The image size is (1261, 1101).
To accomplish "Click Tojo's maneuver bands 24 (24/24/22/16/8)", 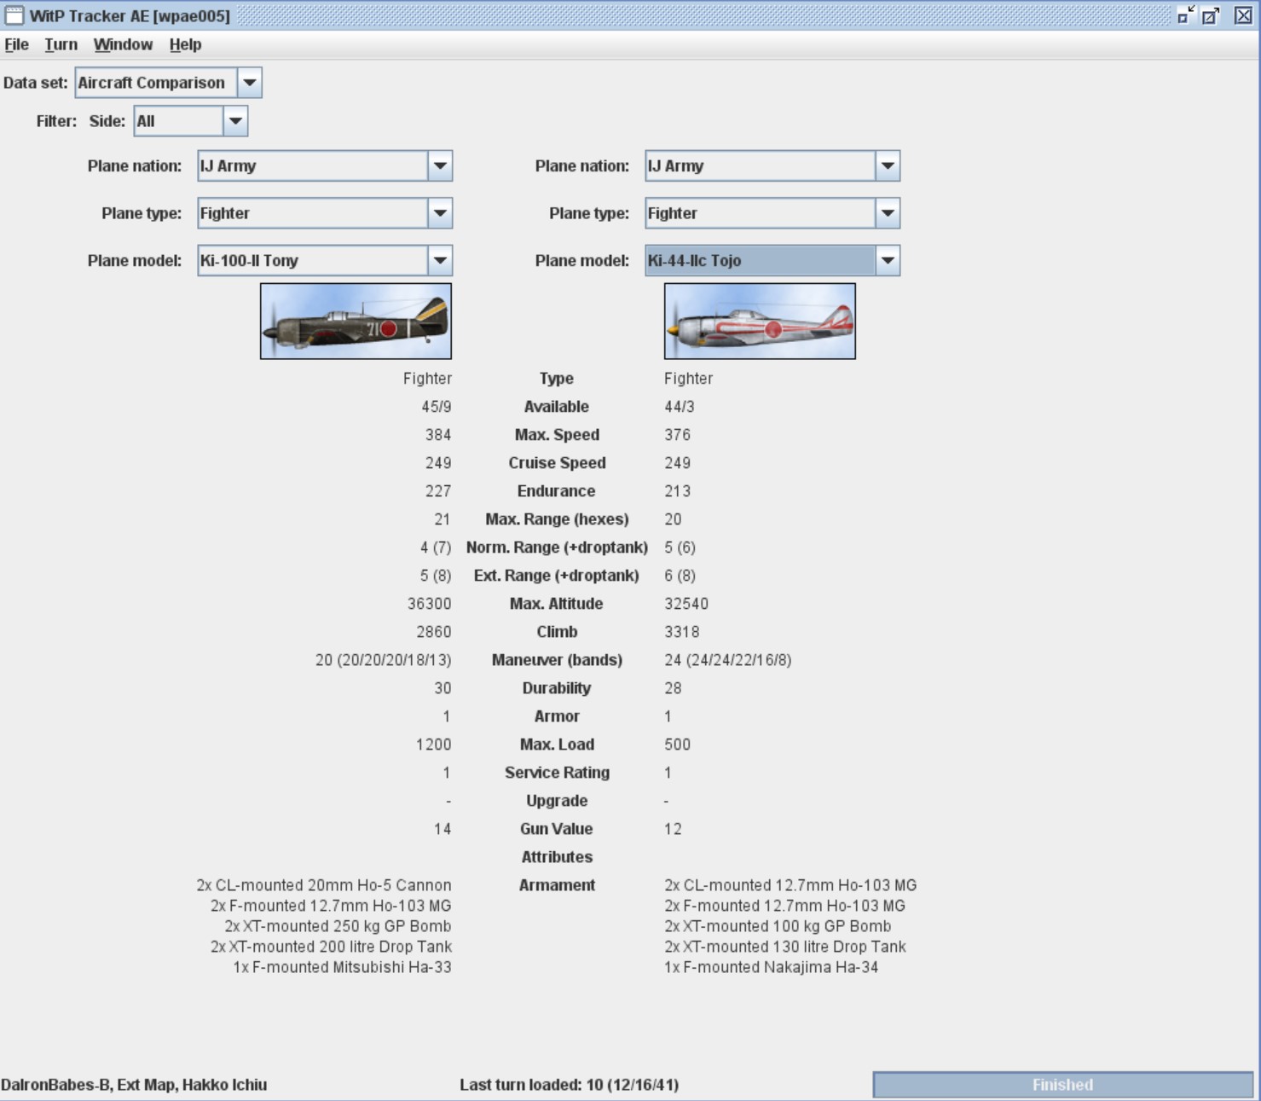I will click(728, 660).
